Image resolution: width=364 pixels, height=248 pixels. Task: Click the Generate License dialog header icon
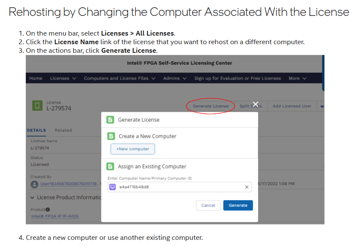110,120
